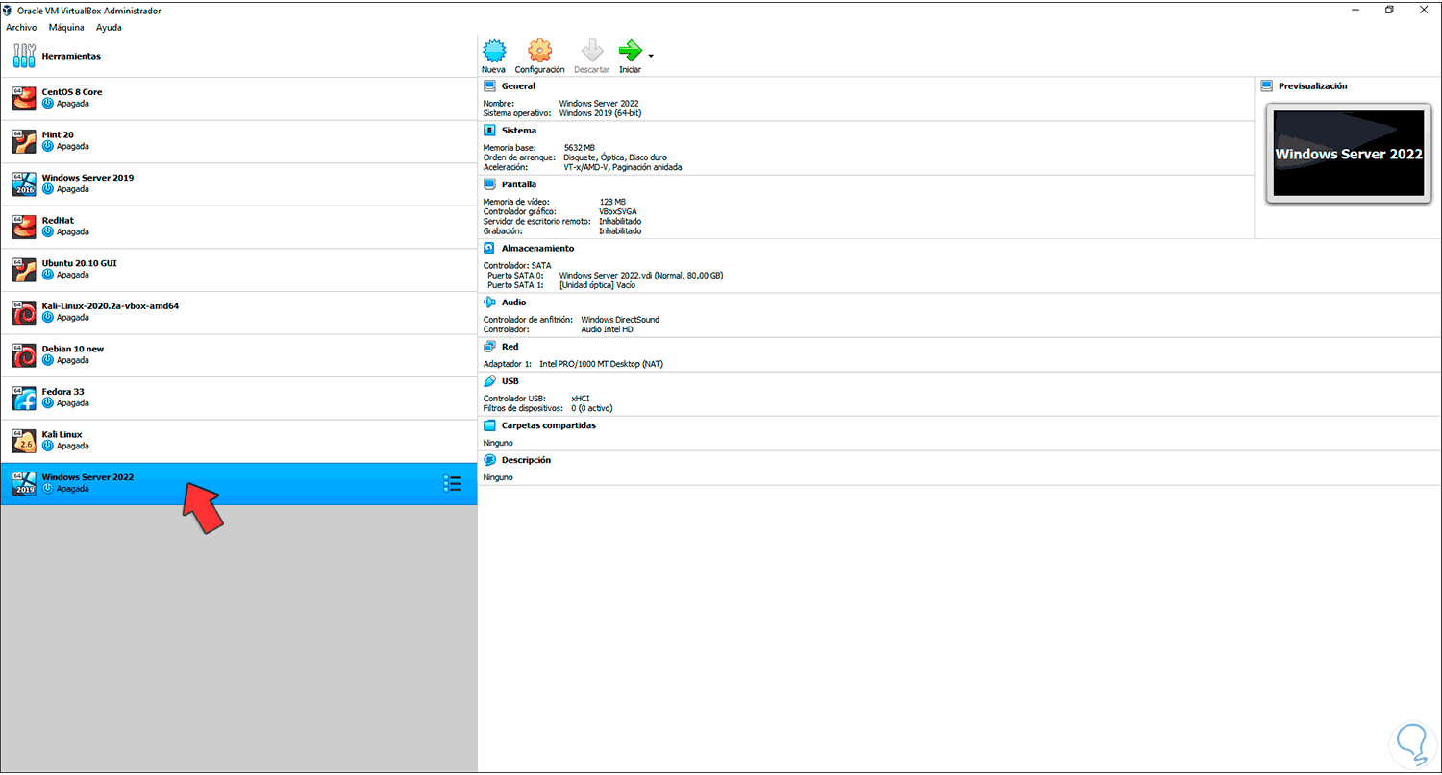Select the Fedora 33 machine name
This screenshot has width=1442, height=775.
point(63,392)
